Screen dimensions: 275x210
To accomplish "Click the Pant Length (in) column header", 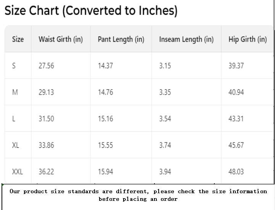I will [x=121, y=39].
